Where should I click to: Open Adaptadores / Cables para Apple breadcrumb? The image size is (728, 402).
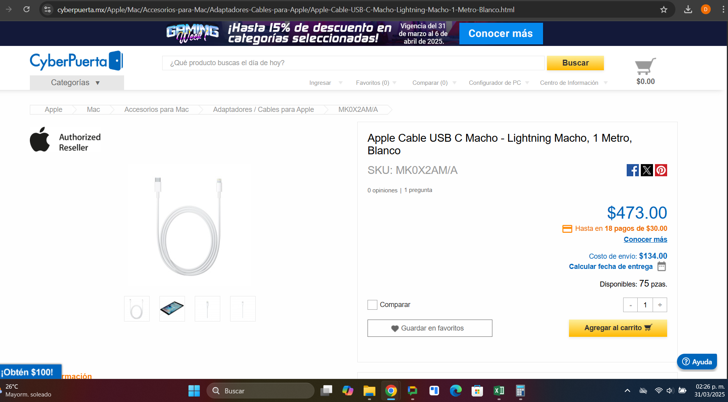tap(263, 110)
